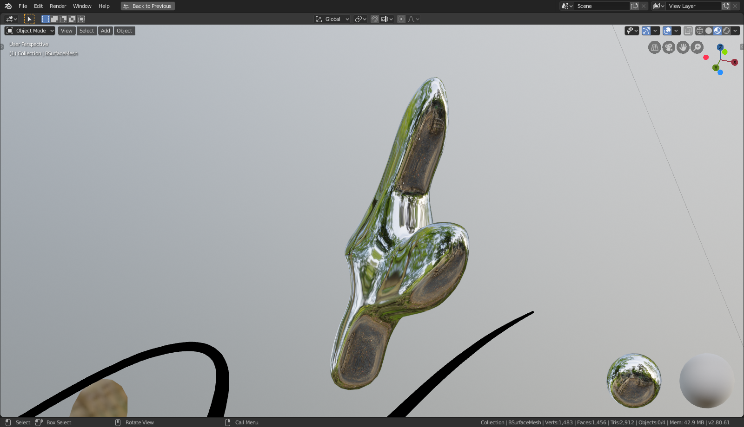Open the viewport View menu
Image resolution: width=744 pixels, height=427 pixels.
[x=66, y=31]
